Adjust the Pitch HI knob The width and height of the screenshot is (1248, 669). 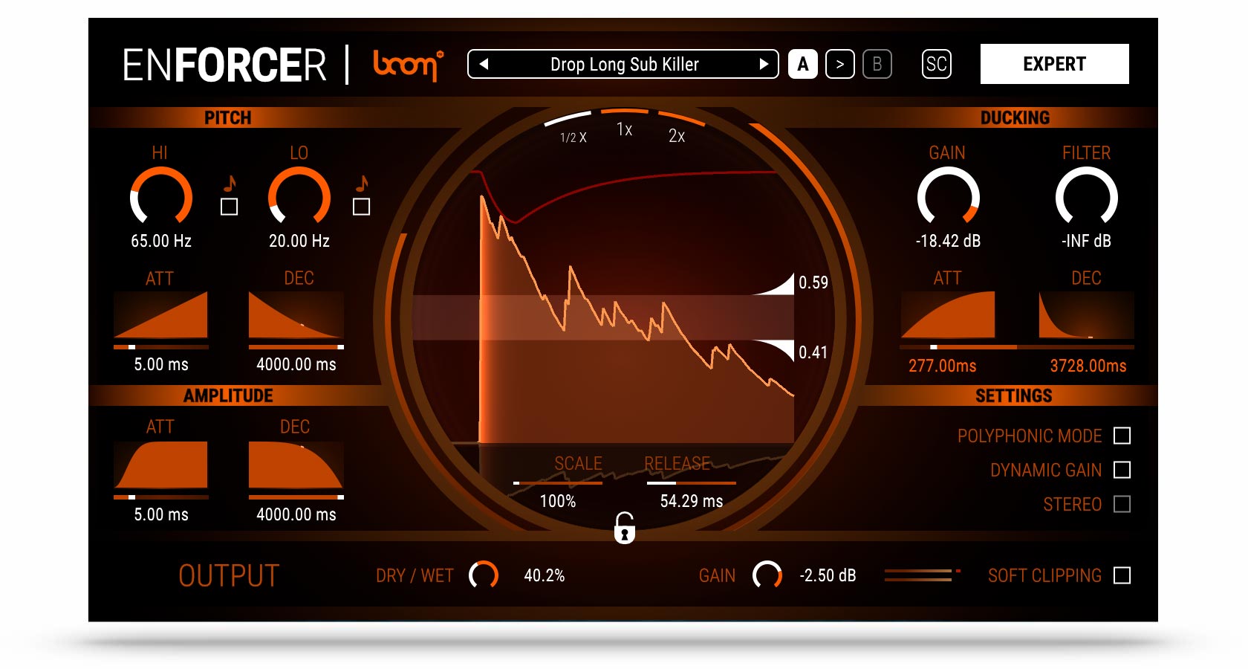click(x=161, y=196)
